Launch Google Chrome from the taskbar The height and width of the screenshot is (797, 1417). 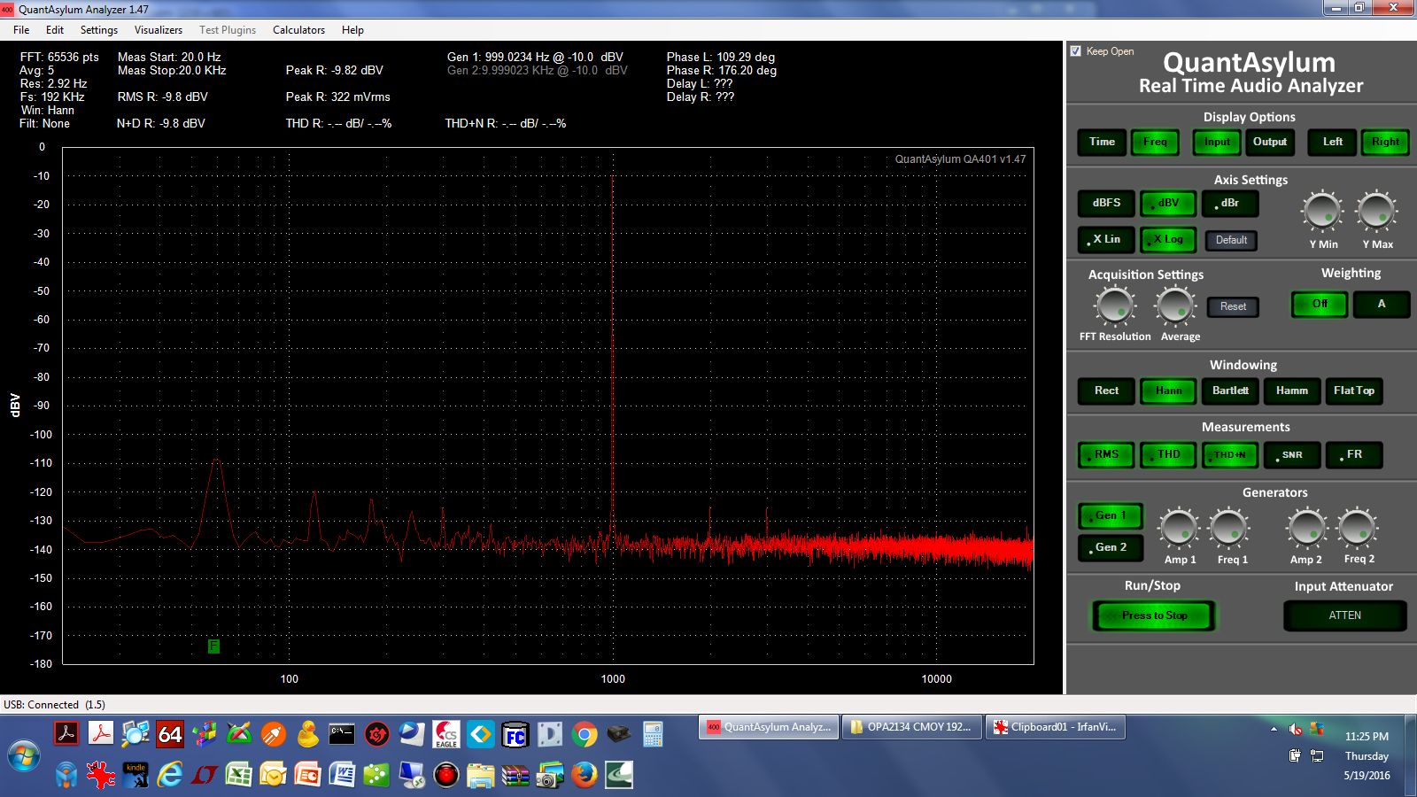coord(584,734)
